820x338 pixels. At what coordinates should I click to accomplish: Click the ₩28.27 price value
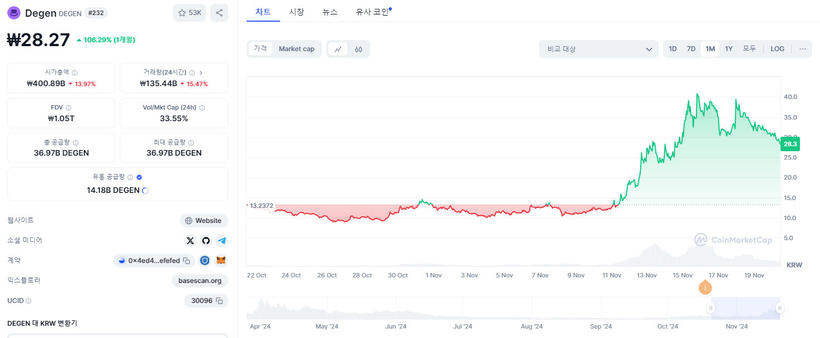pyautogui.click(x=38, y=40)
